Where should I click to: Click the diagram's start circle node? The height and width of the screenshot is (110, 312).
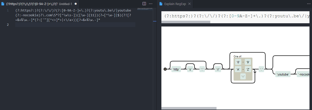pos(165,69)
